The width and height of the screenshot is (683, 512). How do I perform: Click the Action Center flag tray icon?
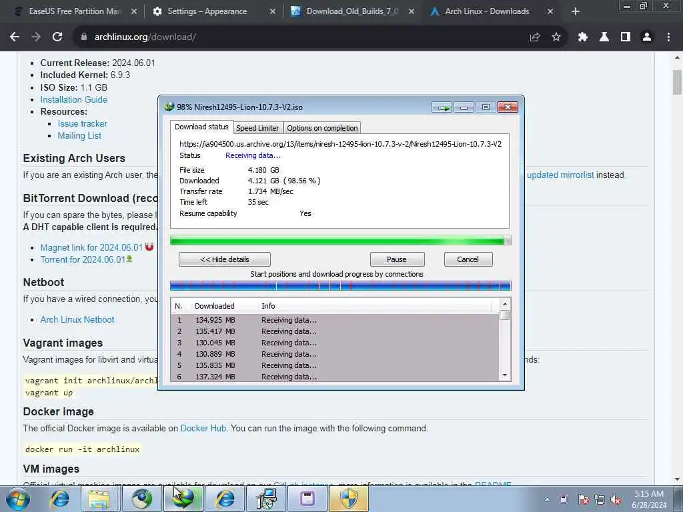[x=583, y=499]
